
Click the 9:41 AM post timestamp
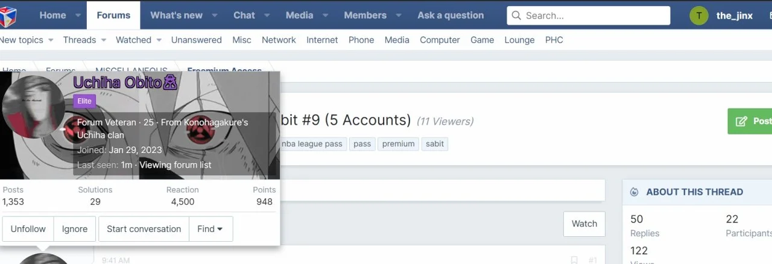[116, 260]
